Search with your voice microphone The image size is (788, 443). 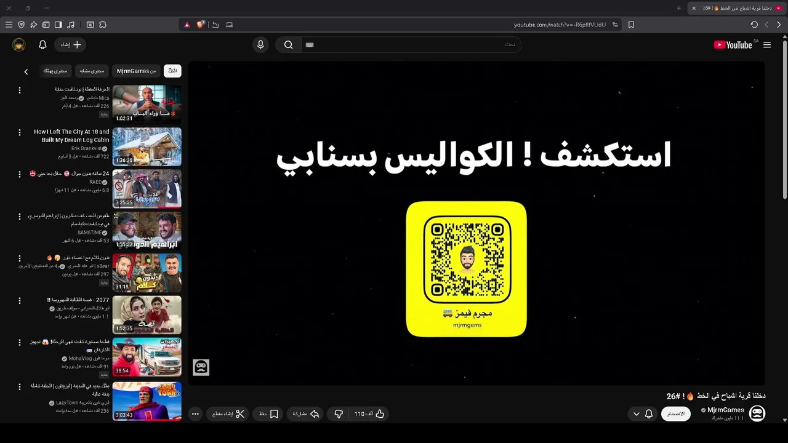pyautogui.click(x=260, y=44)
